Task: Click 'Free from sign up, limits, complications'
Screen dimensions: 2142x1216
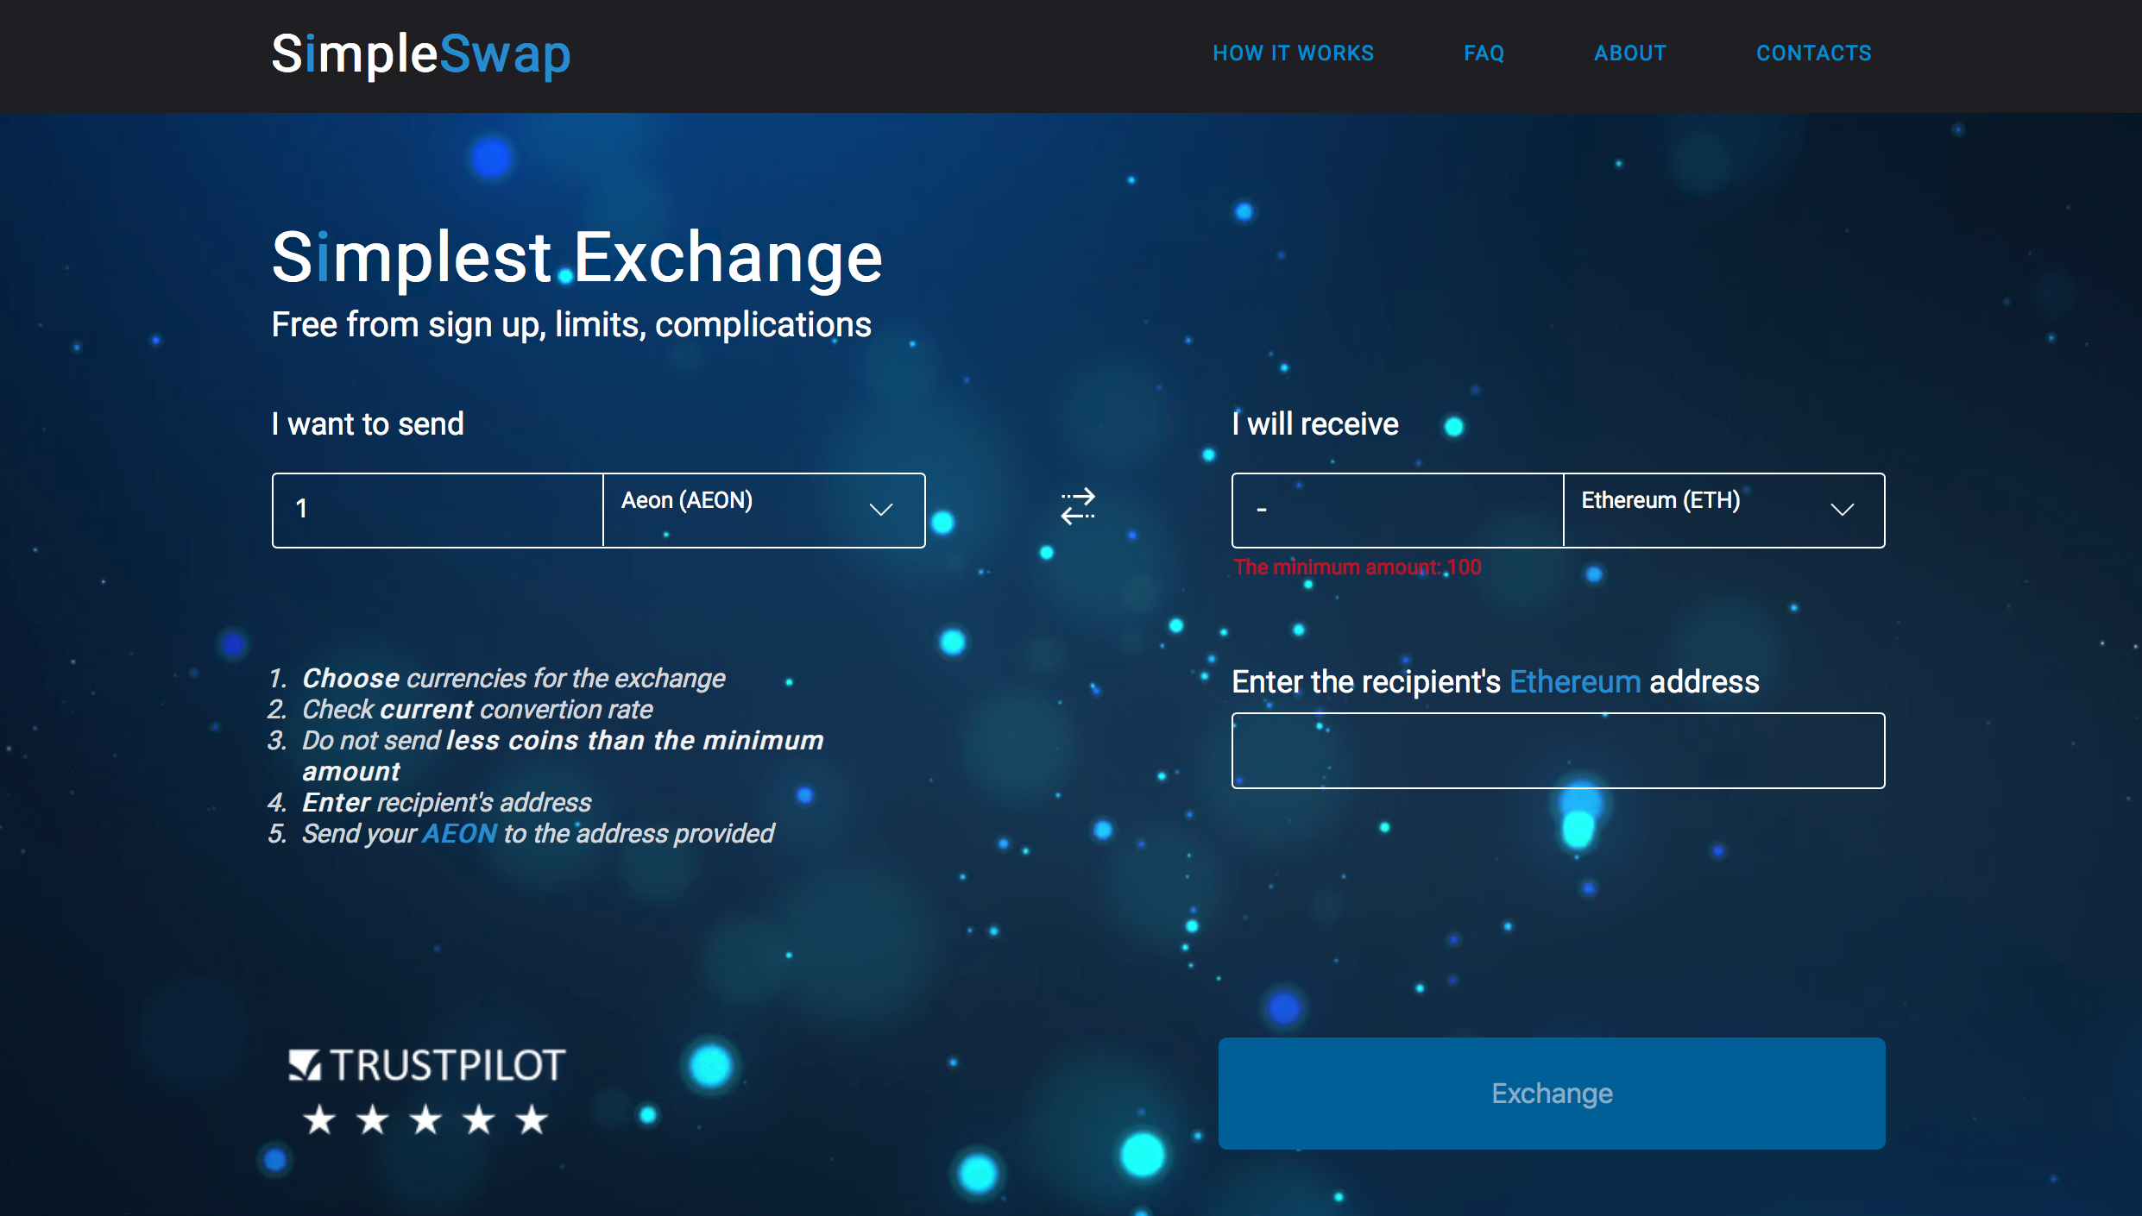Action: click(x=571, y=325)
